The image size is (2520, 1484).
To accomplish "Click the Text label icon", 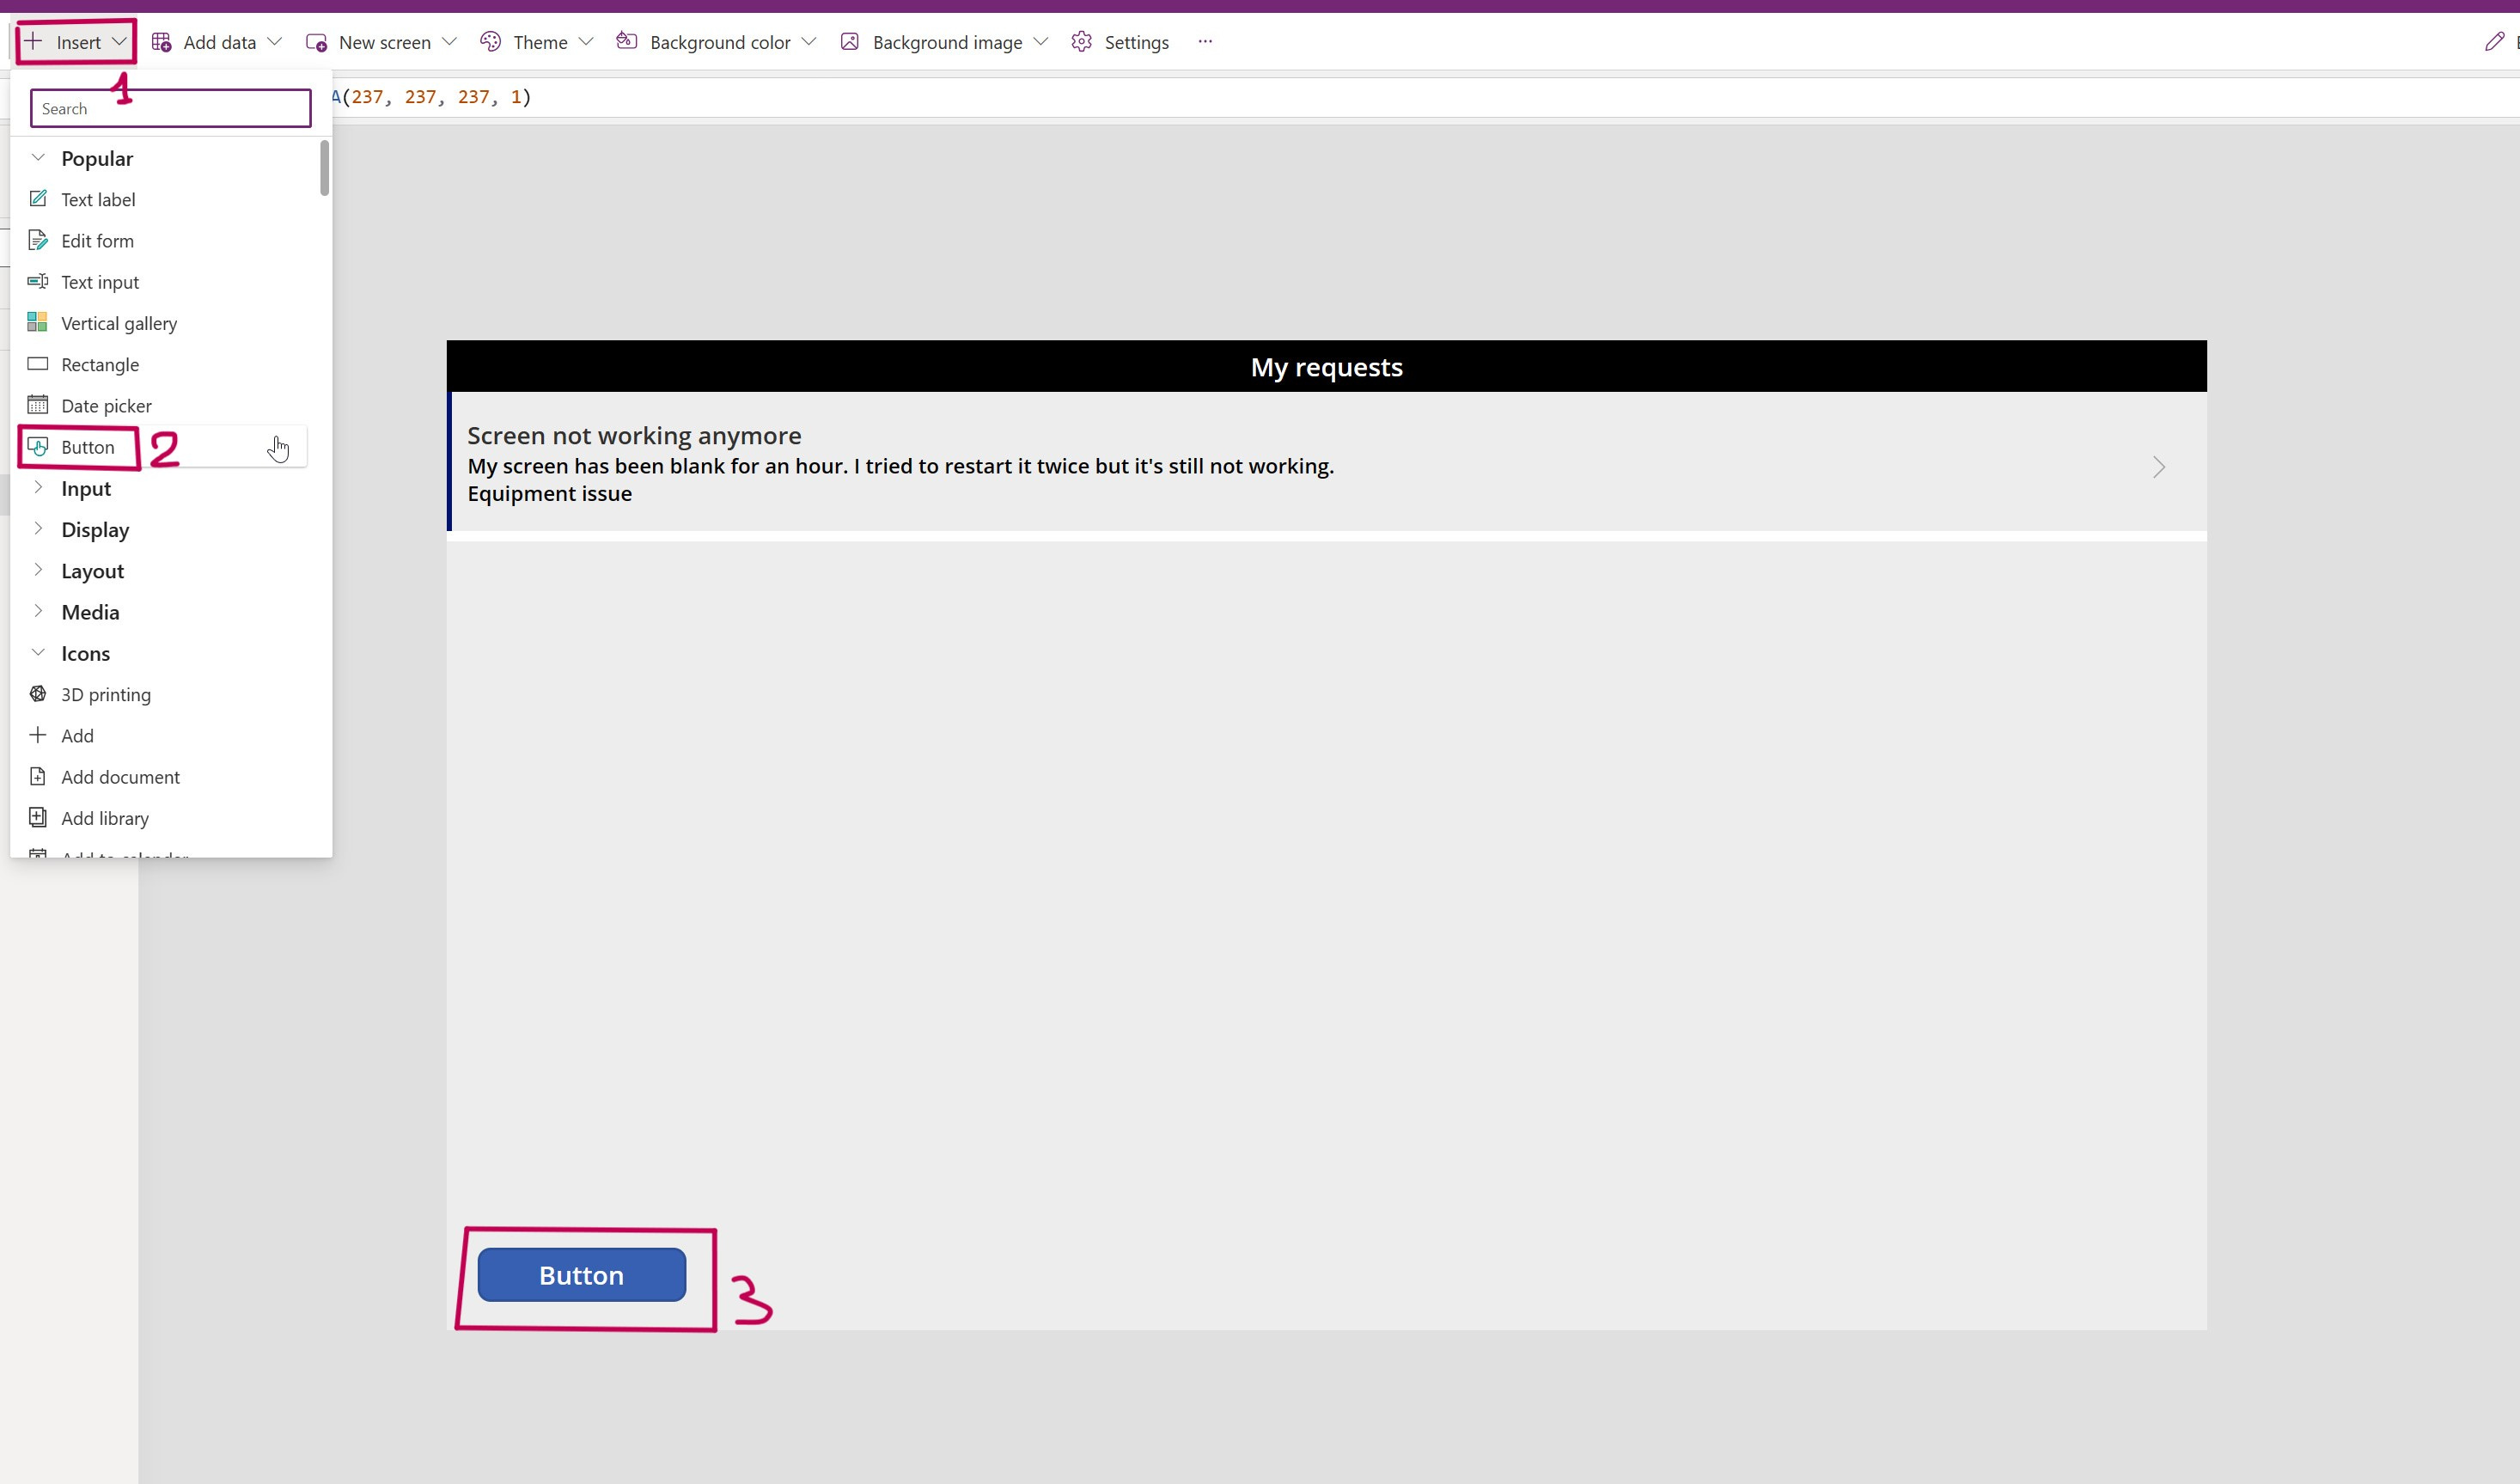I will point(38,199).
